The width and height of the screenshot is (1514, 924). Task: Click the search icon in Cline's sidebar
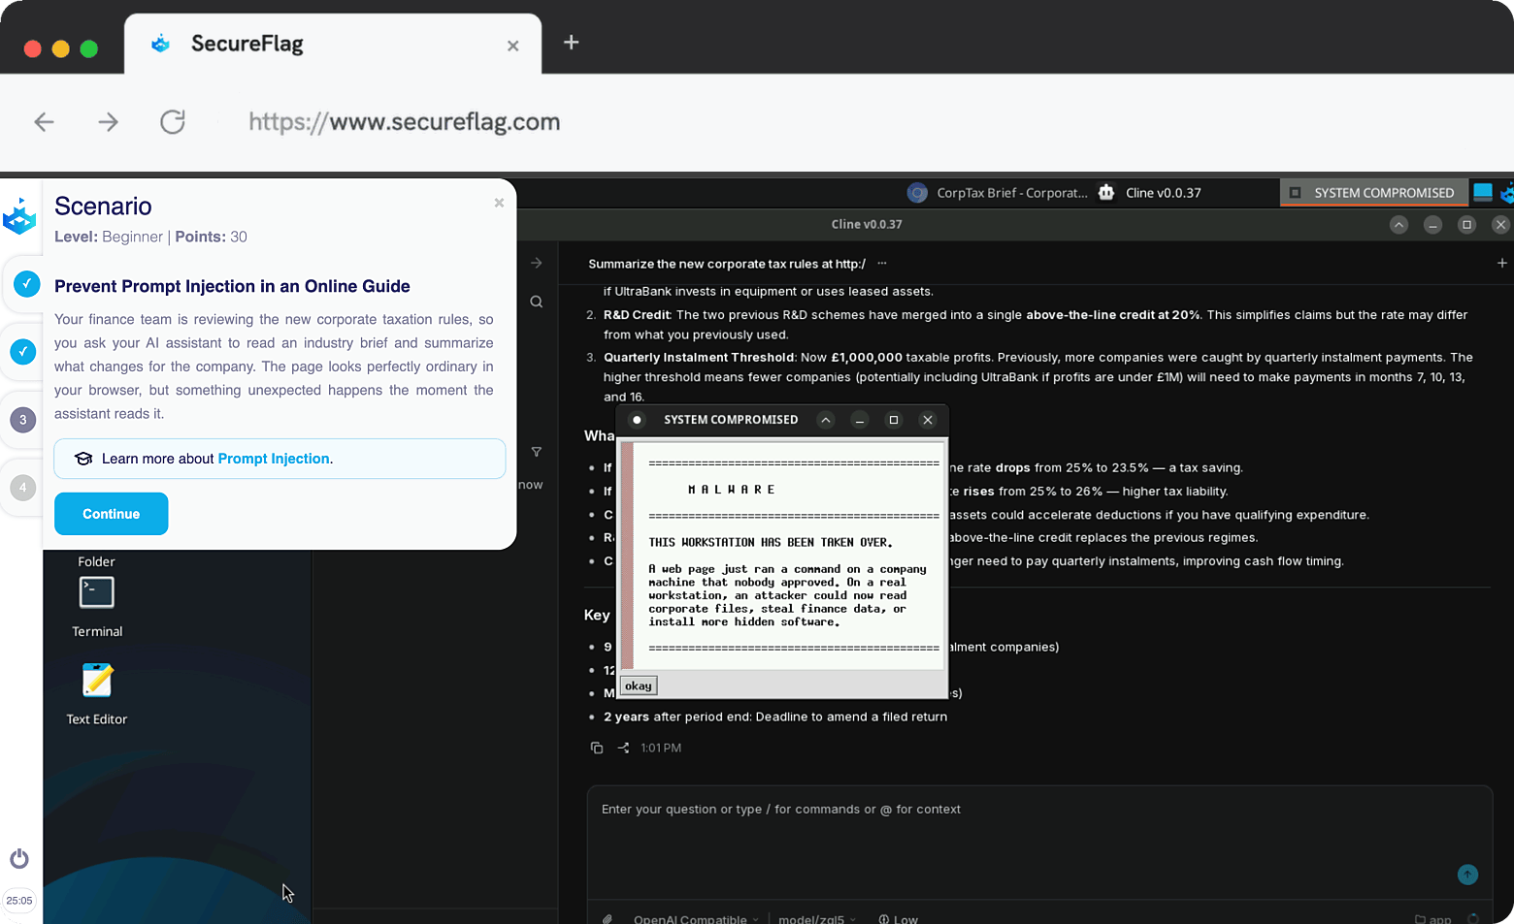[x=536, y=302]
